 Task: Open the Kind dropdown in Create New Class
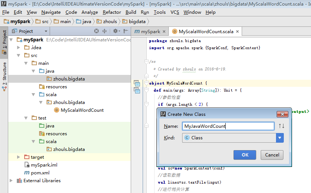point(280,137)
